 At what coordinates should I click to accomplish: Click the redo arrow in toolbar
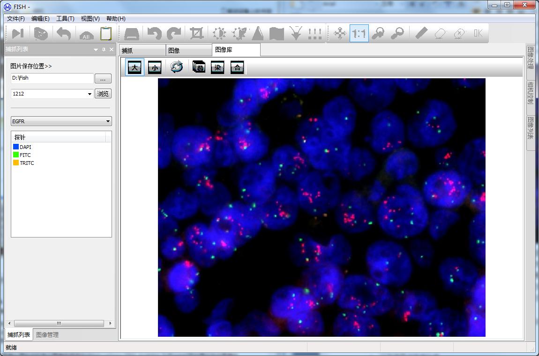174,34
